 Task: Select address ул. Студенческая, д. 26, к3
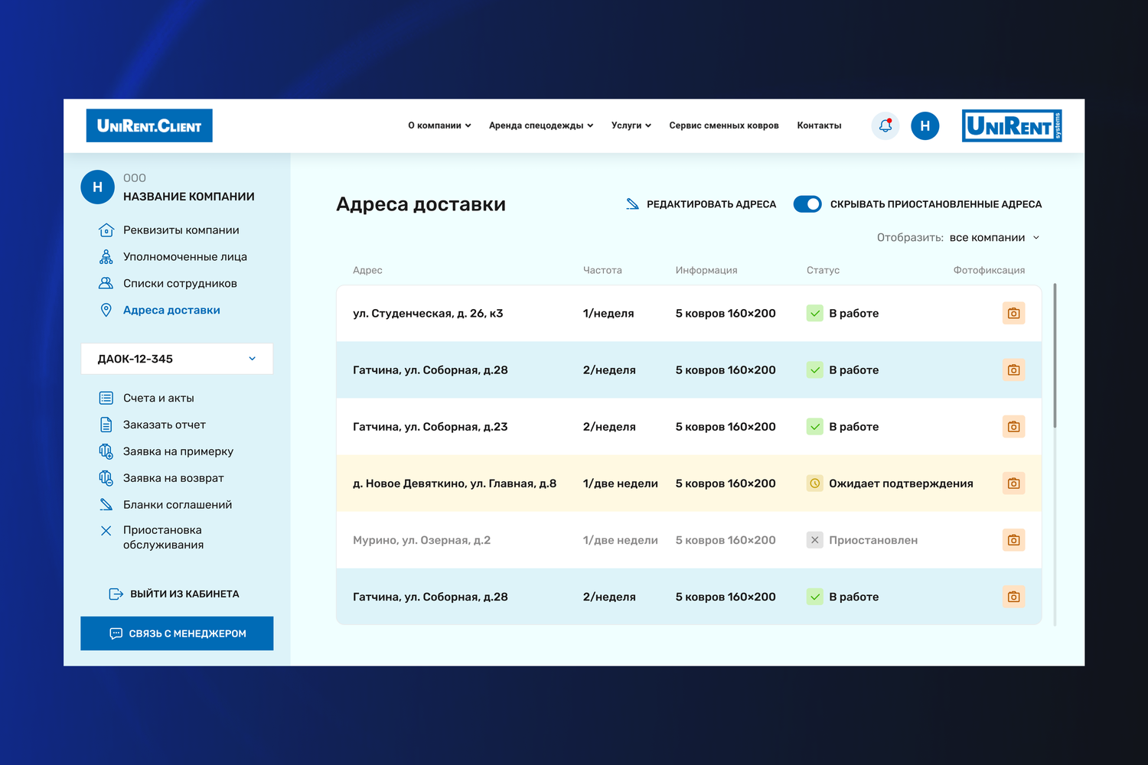pyautogui.click(x=428, y=314)
